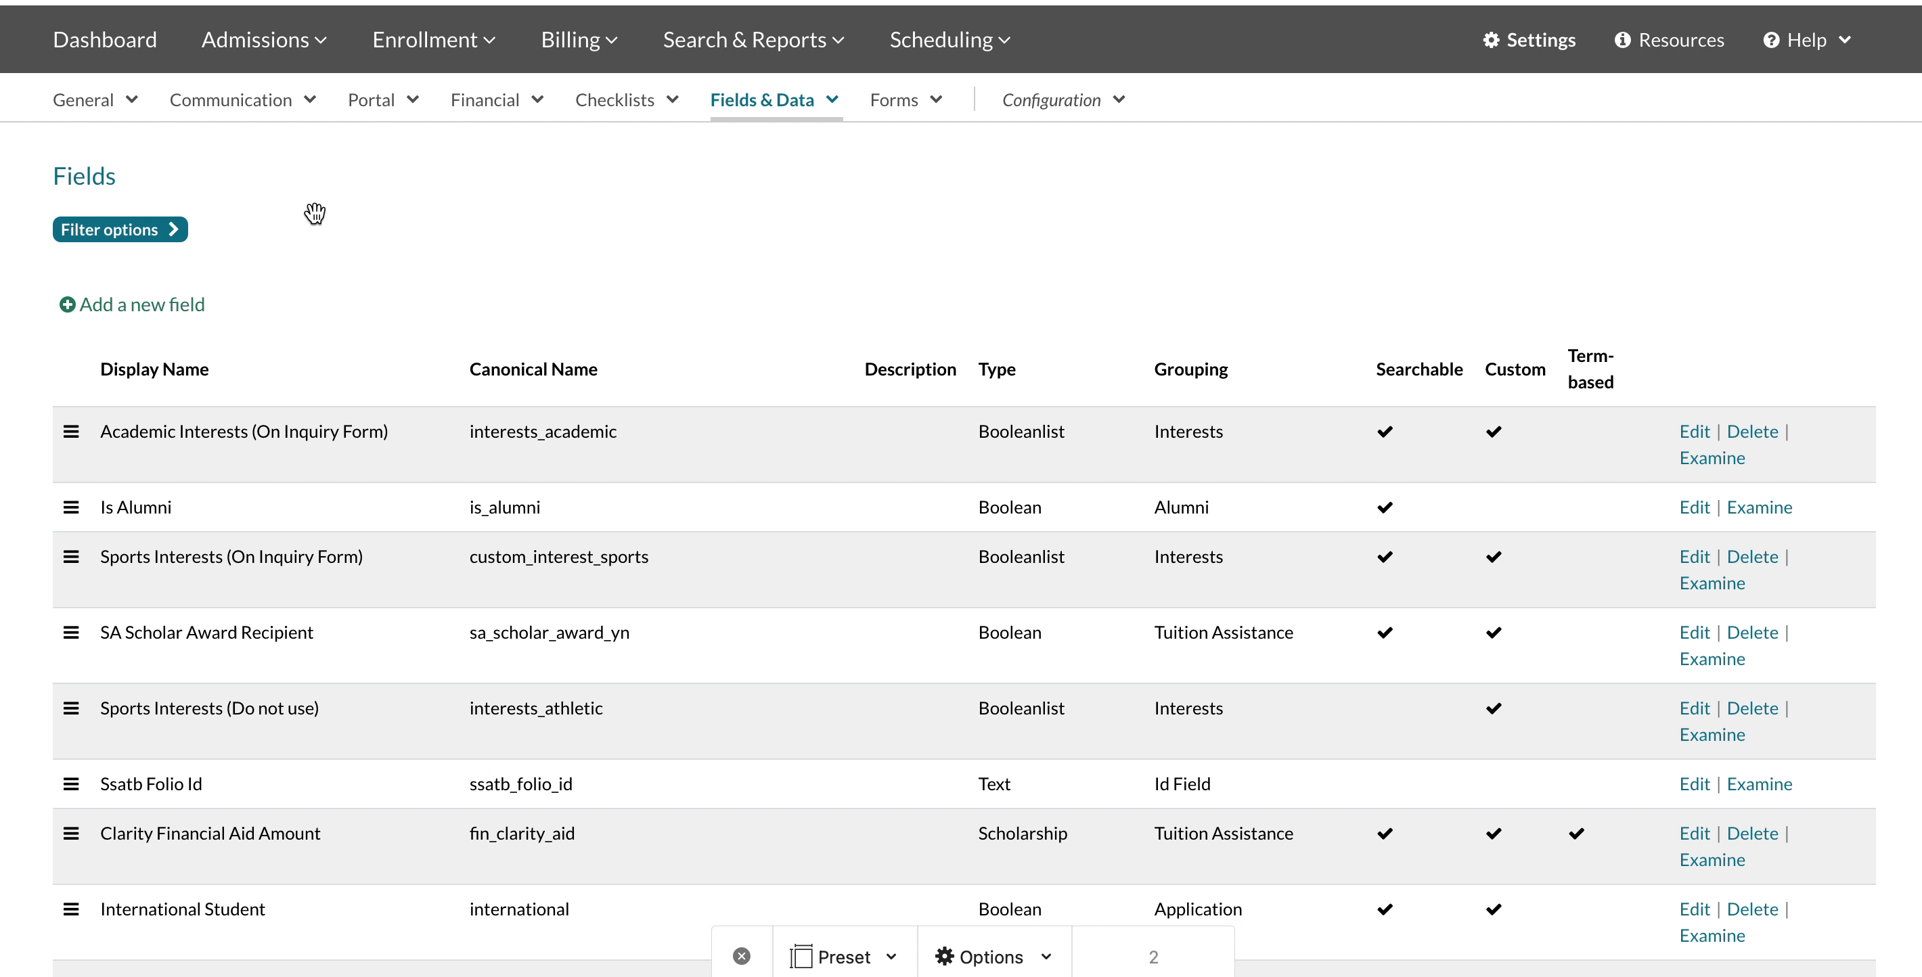Expand the Admissions dropdown menu
The height and width of the screenshot is (977, 1922).
point(263,41)
